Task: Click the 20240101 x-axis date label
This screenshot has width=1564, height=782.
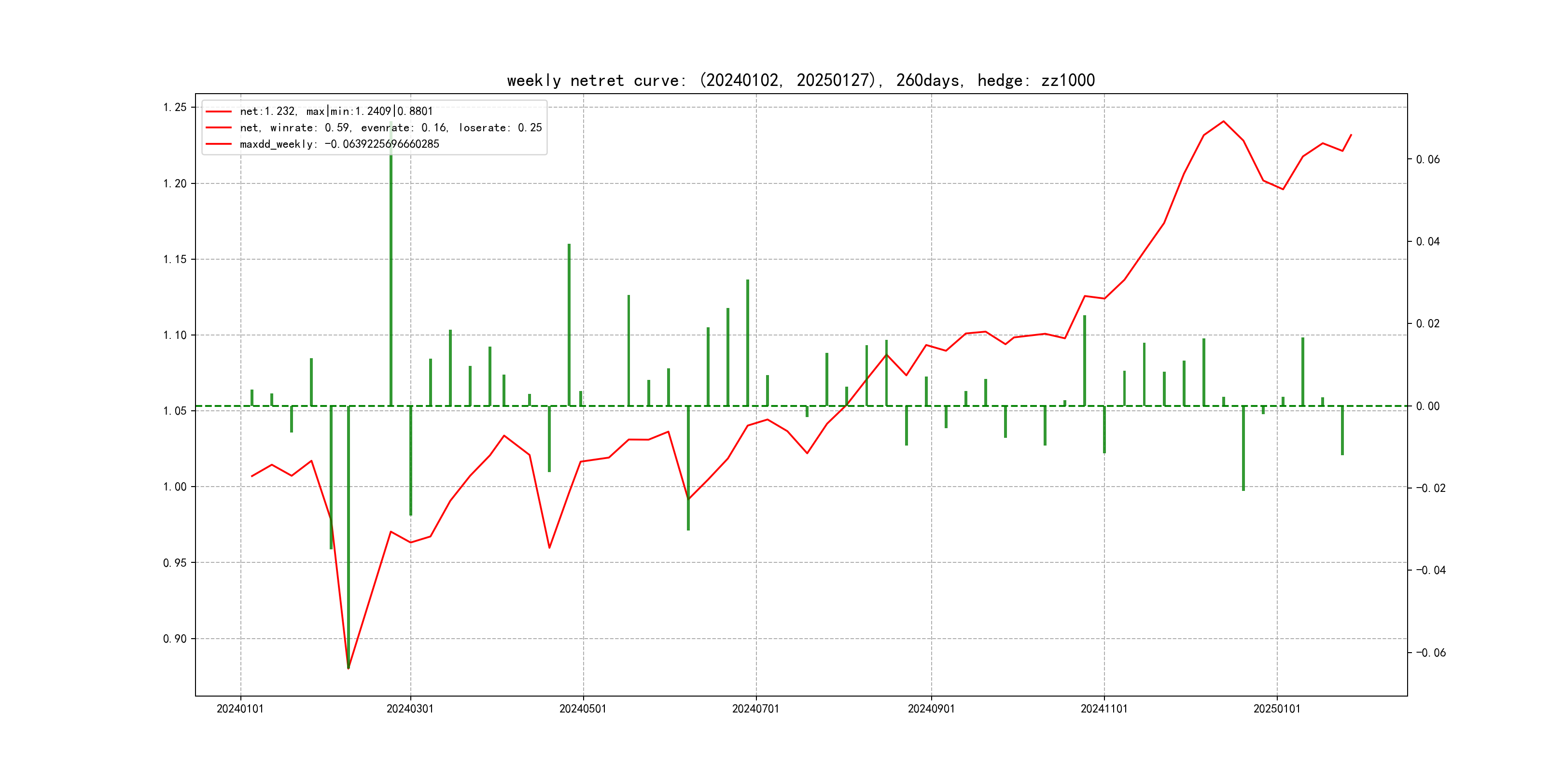Action: (240, 709)
